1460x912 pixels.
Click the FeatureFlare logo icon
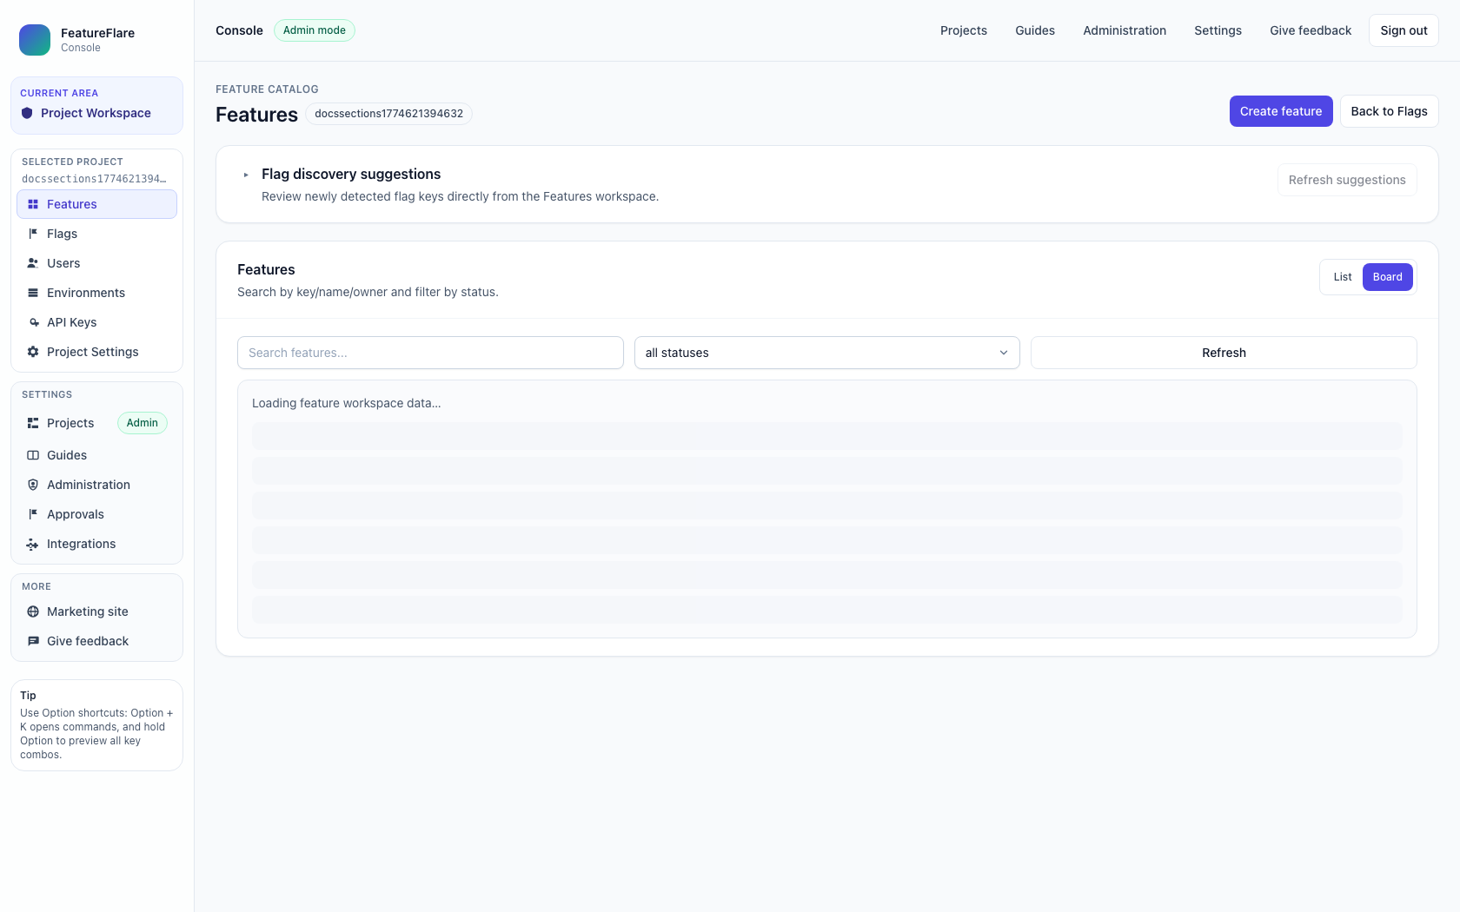tap(35, 40)
